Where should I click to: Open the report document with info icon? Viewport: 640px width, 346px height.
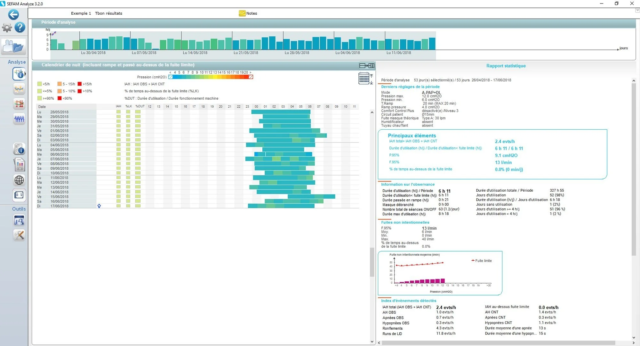point(19,149)
